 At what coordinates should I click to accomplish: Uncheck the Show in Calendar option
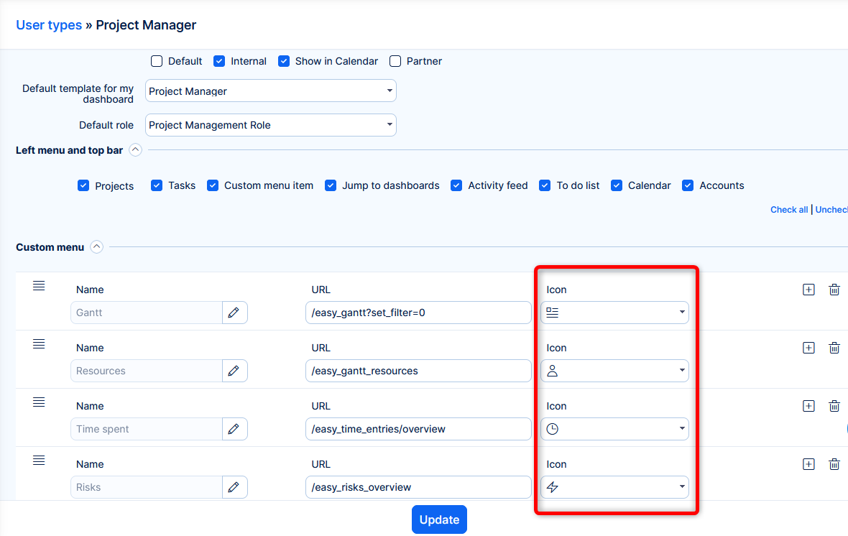pos(284,61)
